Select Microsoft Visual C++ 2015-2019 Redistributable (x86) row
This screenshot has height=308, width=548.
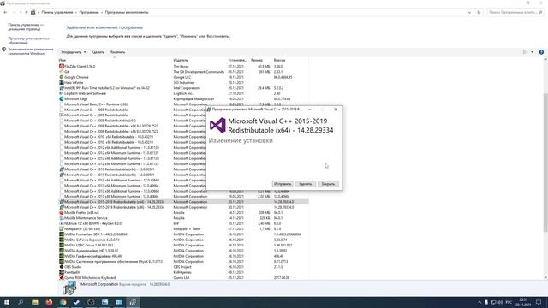tap(183, 207)
